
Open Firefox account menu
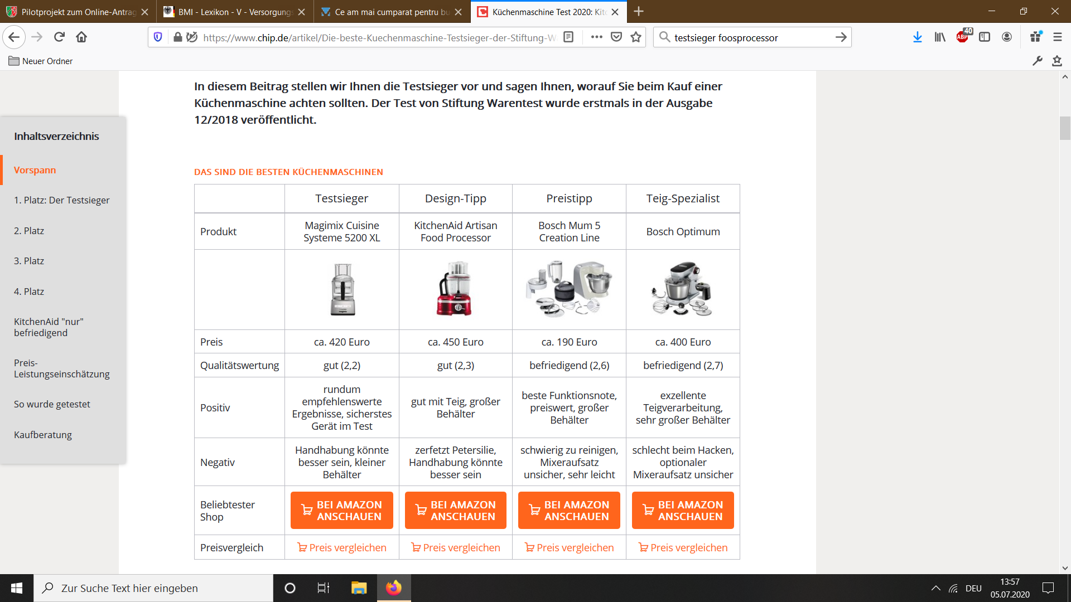pyautogui.click(x=1007, y=37)
